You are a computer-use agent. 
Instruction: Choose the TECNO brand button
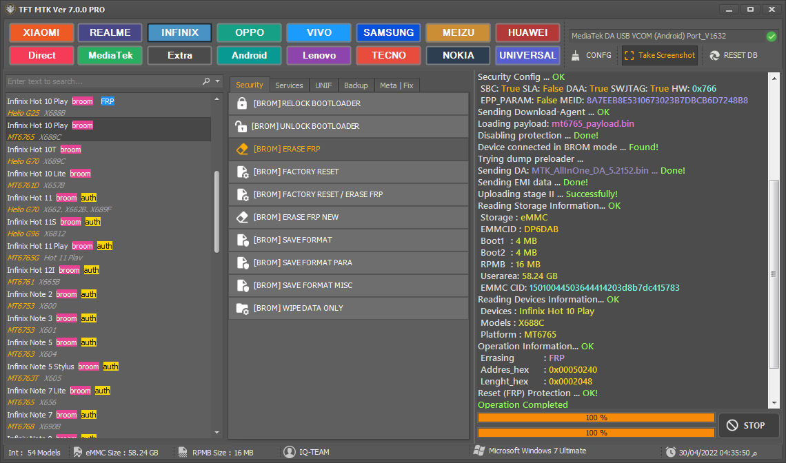pos(388,56)
